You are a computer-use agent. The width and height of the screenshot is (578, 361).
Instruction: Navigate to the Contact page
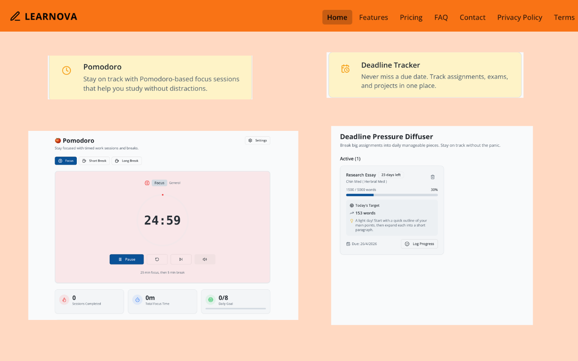(x=472, y=17)
